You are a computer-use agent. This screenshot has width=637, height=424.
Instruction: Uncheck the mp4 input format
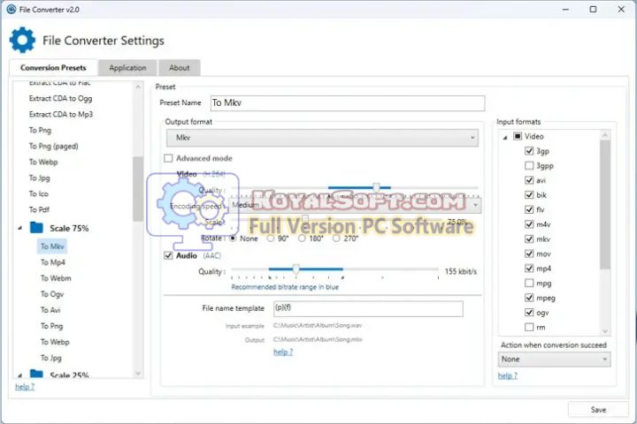pos(529,269)
